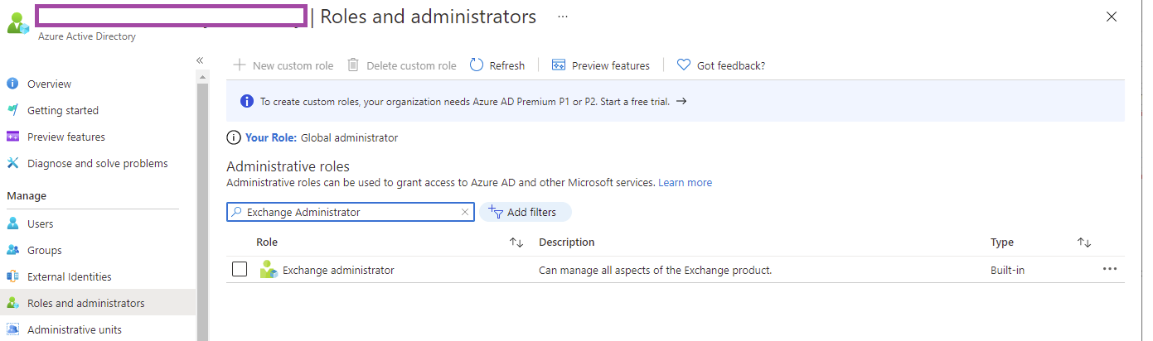Sort by Type column arrows
The image size is (1153, 341).
[1084, 243]
